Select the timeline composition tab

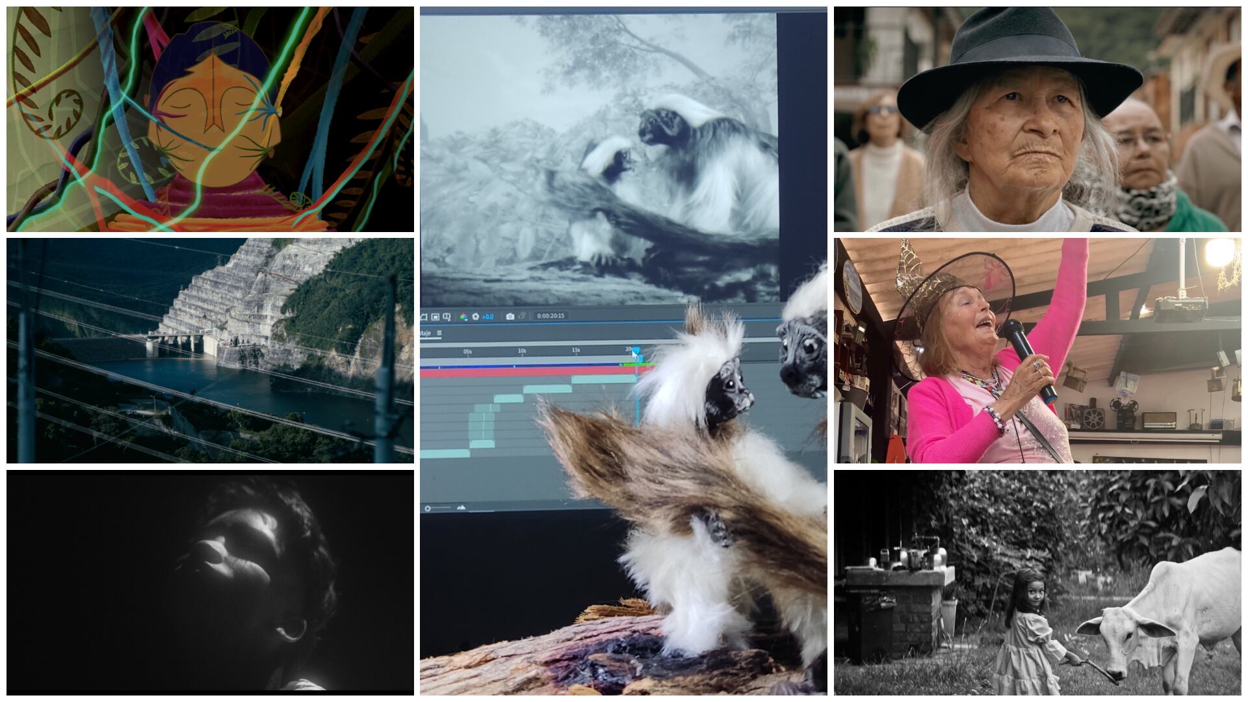tap(425, 333)
